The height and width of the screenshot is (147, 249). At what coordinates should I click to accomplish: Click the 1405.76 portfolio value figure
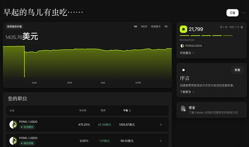(x=14, y=37)
